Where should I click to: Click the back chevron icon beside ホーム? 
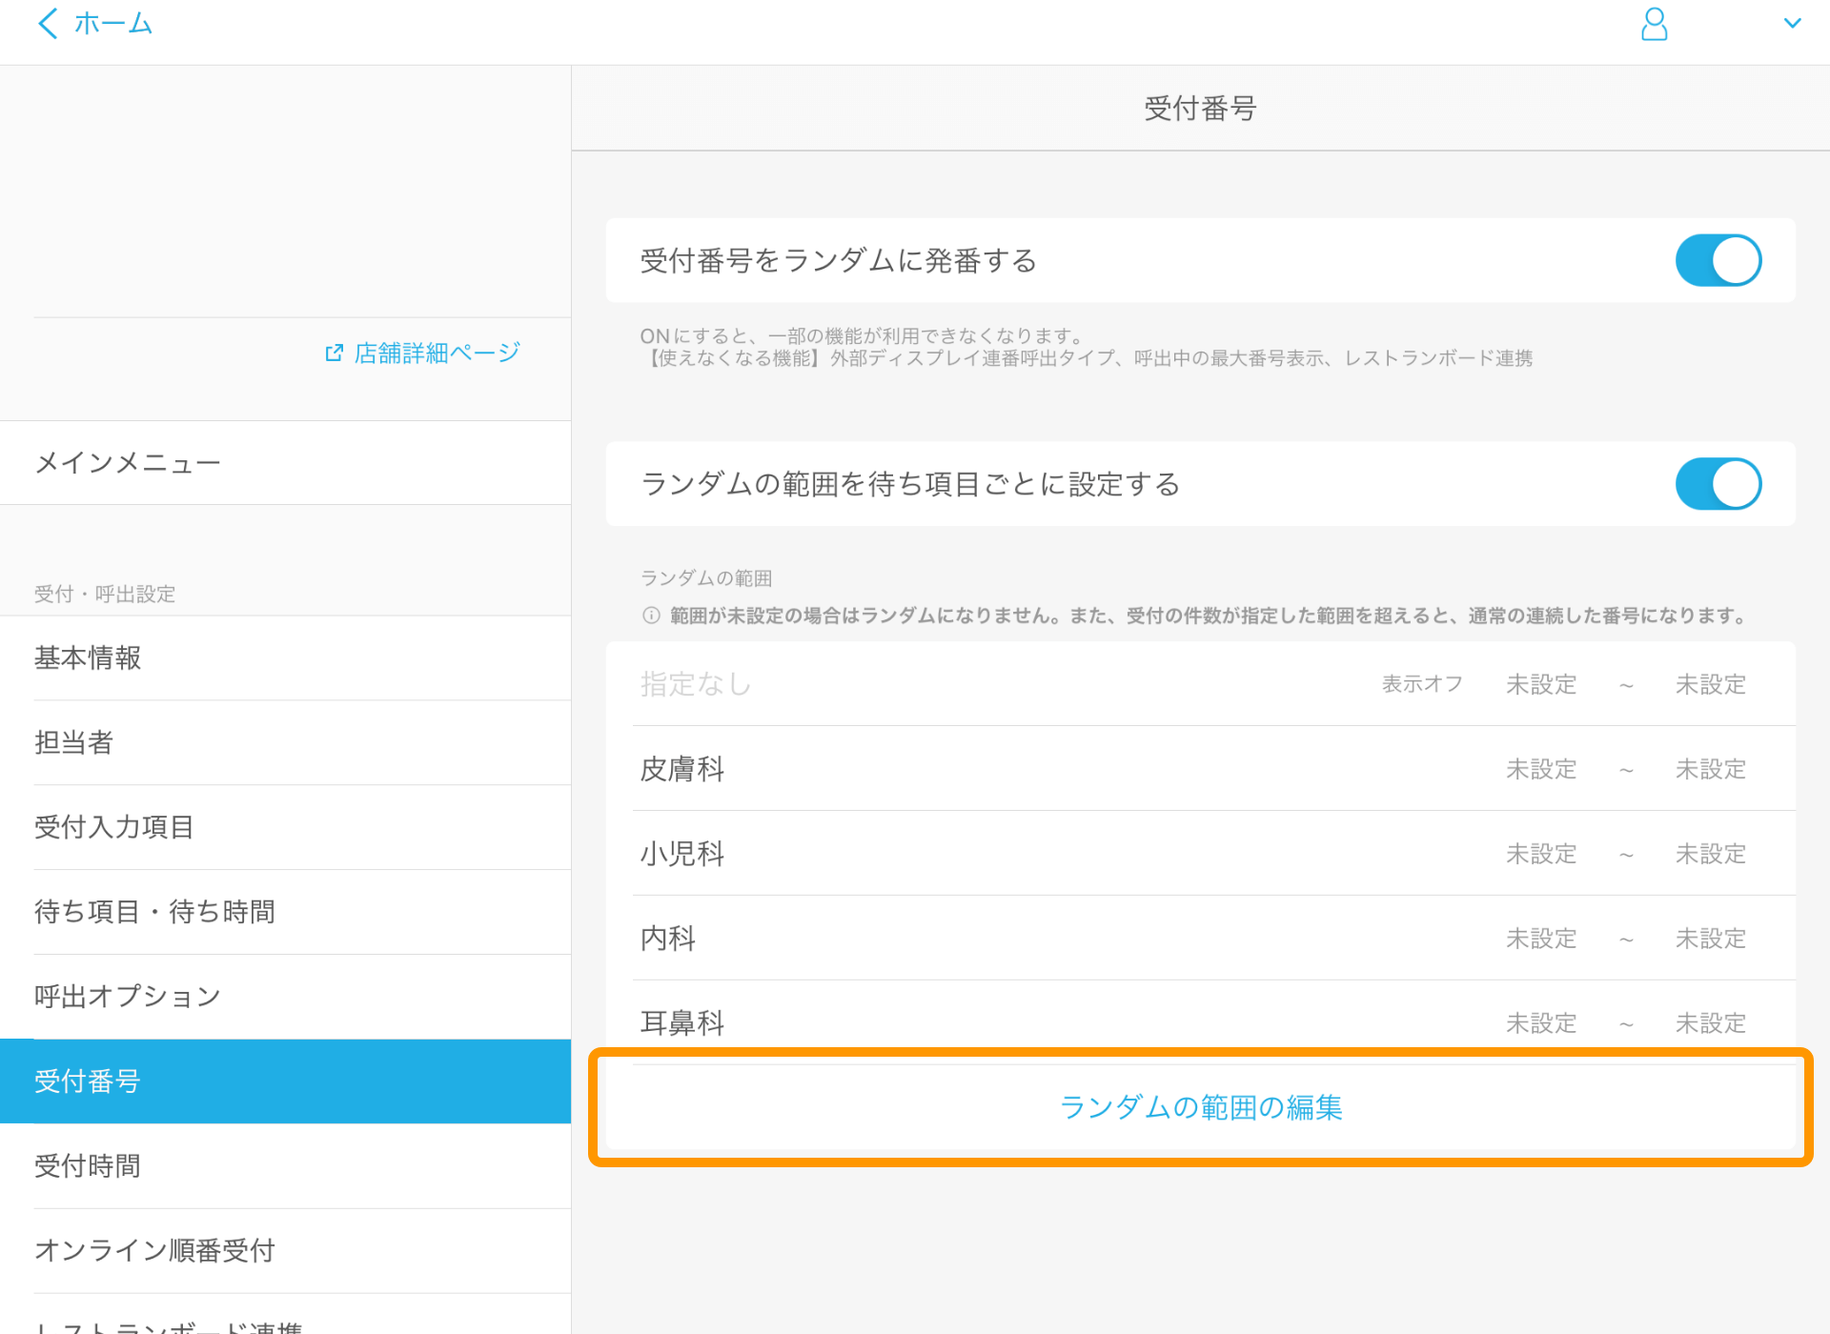[48, 23]
